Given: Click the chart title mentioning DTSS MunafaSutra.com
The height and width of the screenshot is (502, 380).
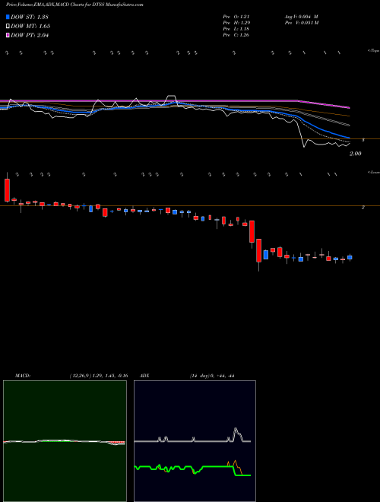Looking at the screenshot, I should 74,5.
